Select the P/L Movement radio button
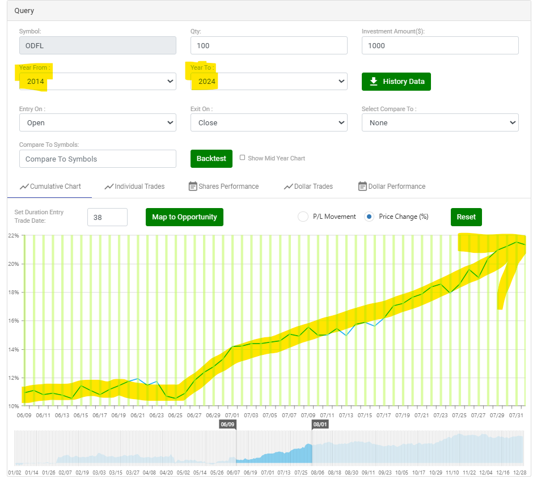 (303, 217)
